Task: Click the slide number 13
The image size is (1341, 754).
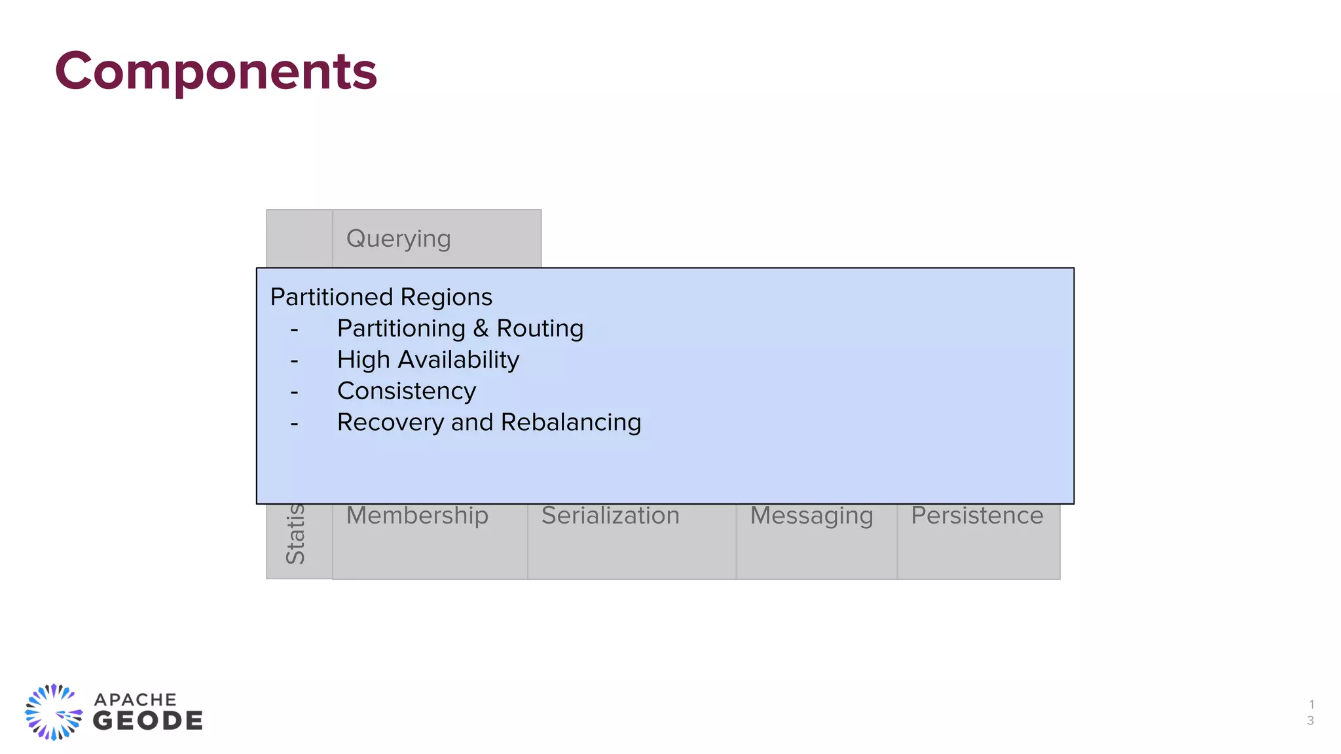Action: [x=1310, y=712]
